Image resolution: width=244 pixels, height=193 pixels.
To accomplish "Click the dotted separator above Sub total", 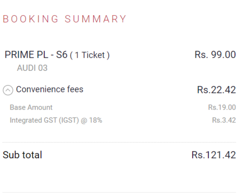I will click(119, 142).
